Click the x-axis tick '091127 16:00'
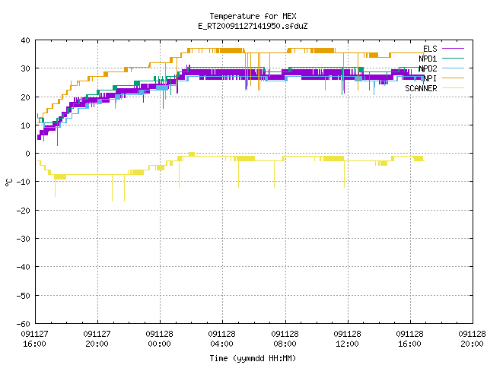Image resolution: width=487 pixels, height=365 pixels. click(x=34, y=339)
